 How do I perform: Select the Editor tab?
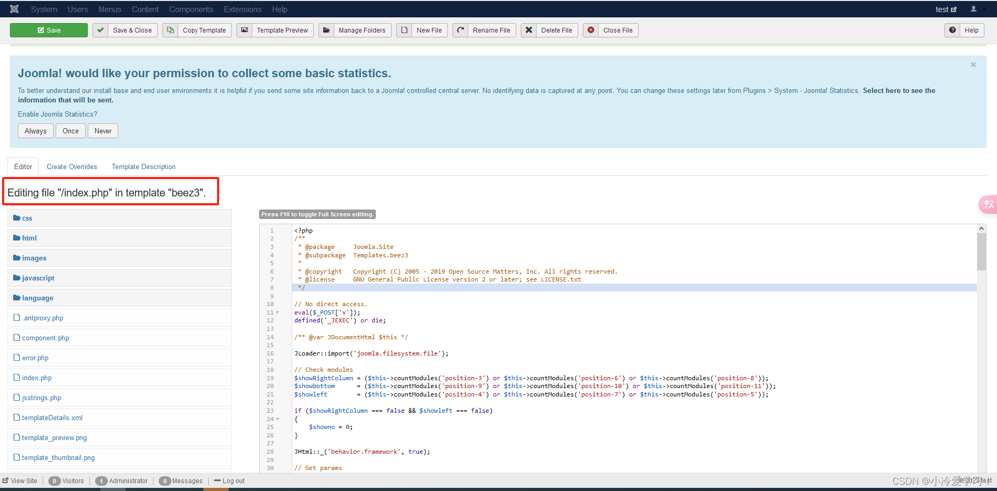[23, 166]
